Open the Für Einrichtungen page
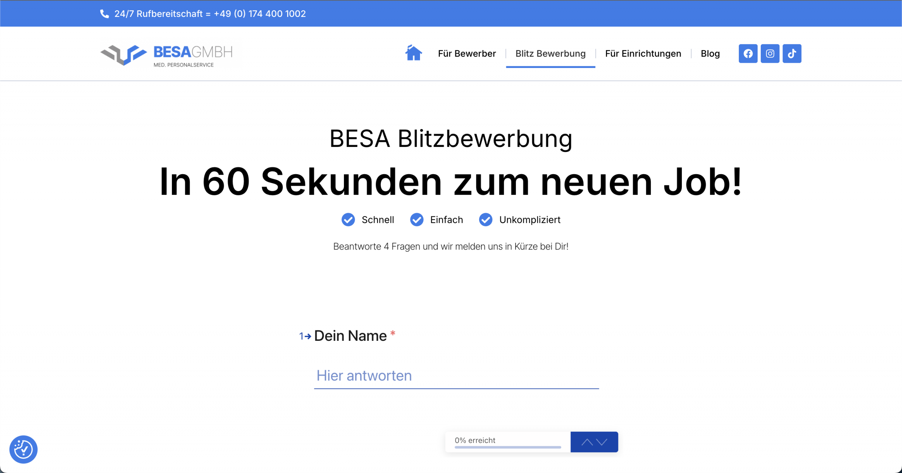The image size is (902, 473). pyautogui.click(x=643, y=54)
